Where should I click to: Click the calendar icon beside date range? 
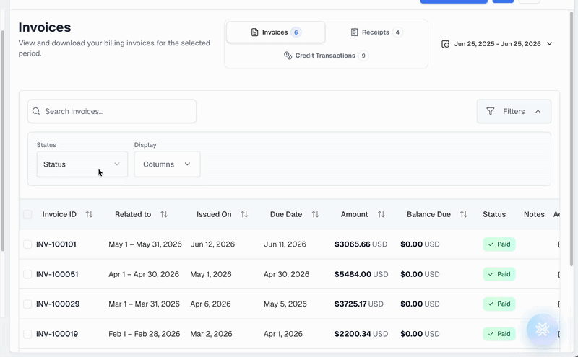pos(445,44)
